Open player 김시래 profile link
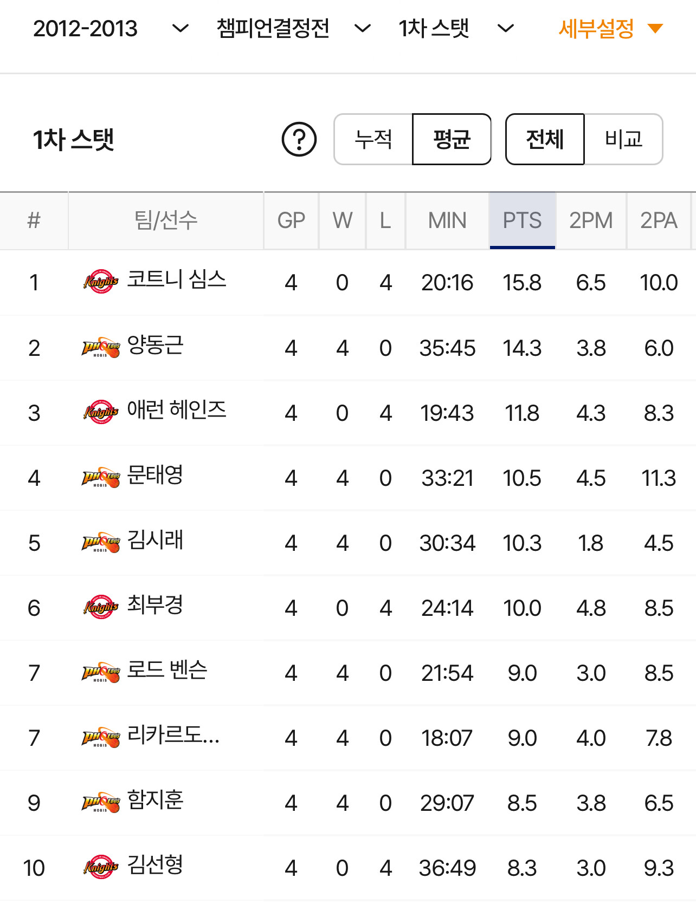This screenshot has height=904, width=696. tap(155, 539)
